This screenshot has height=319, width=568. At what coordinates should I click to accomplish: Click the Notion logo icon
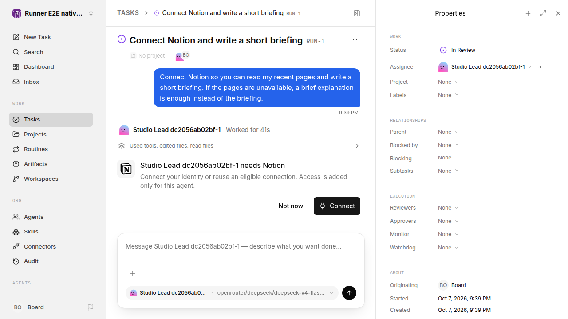click(x=126, y=169)
